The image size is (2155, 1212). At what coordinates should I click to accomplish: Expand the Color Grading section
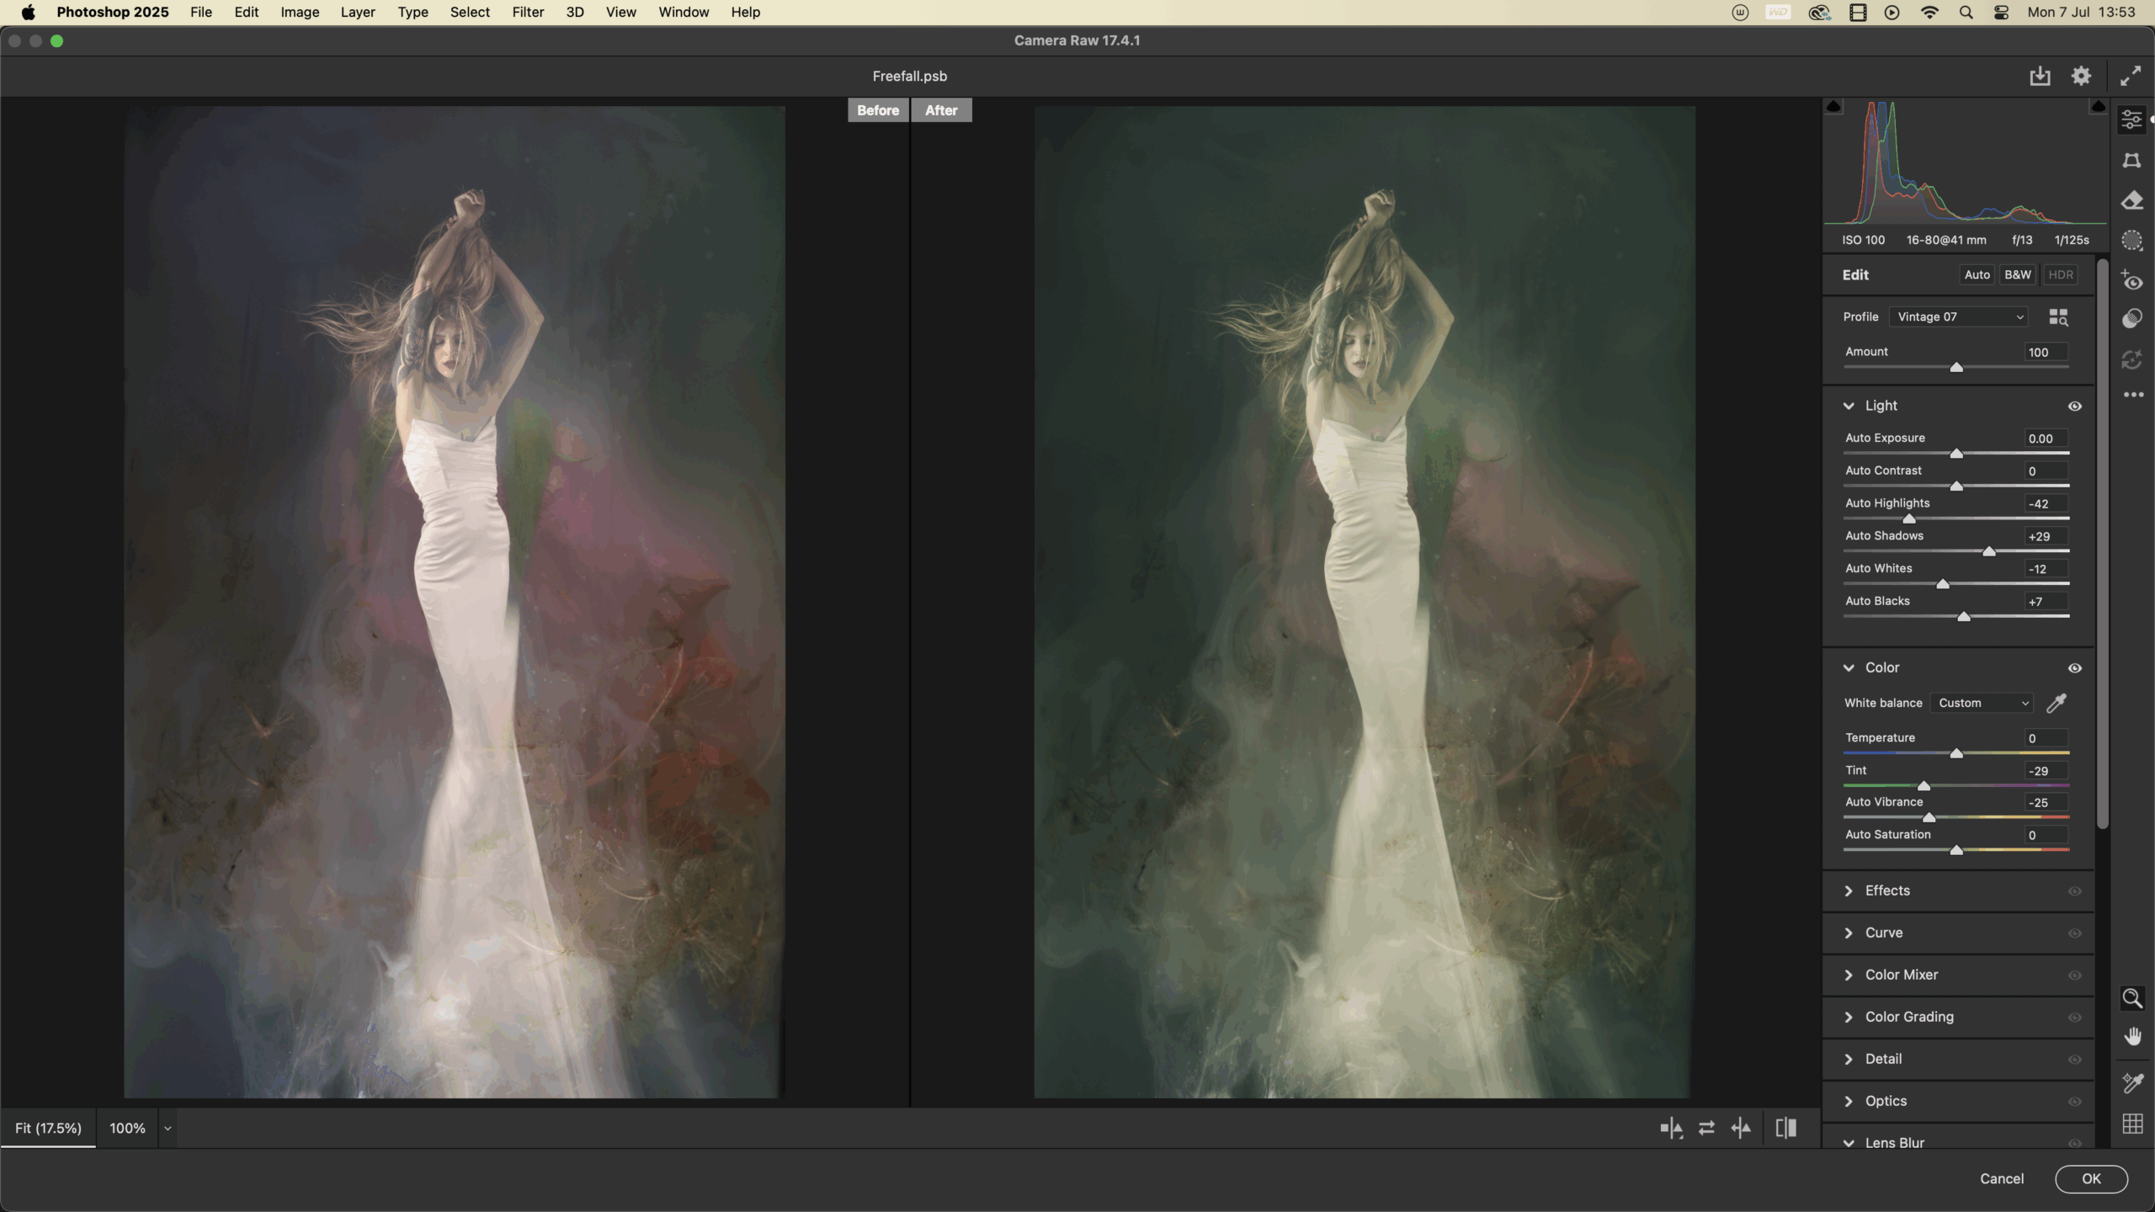(x=1908, y=1017)
